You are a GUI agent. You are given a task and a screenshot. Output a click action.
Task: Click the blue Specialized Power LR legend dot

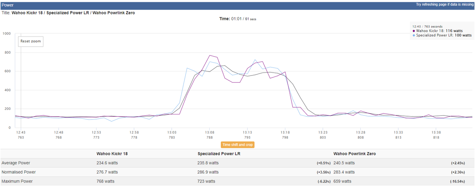pyautogui.click(x=414, y=36)
